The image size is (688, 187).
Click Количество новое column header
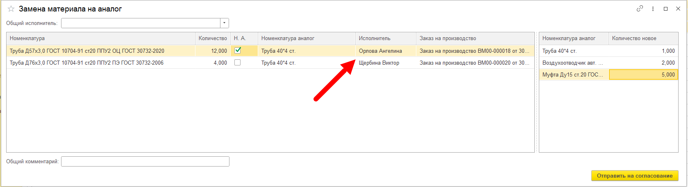[643, 38]
